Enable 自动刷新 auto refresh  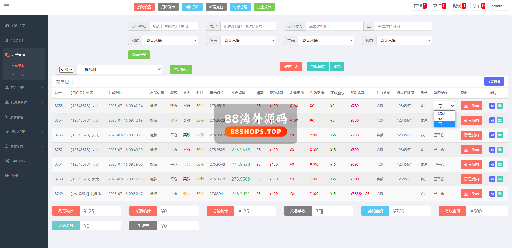point(318,67)
